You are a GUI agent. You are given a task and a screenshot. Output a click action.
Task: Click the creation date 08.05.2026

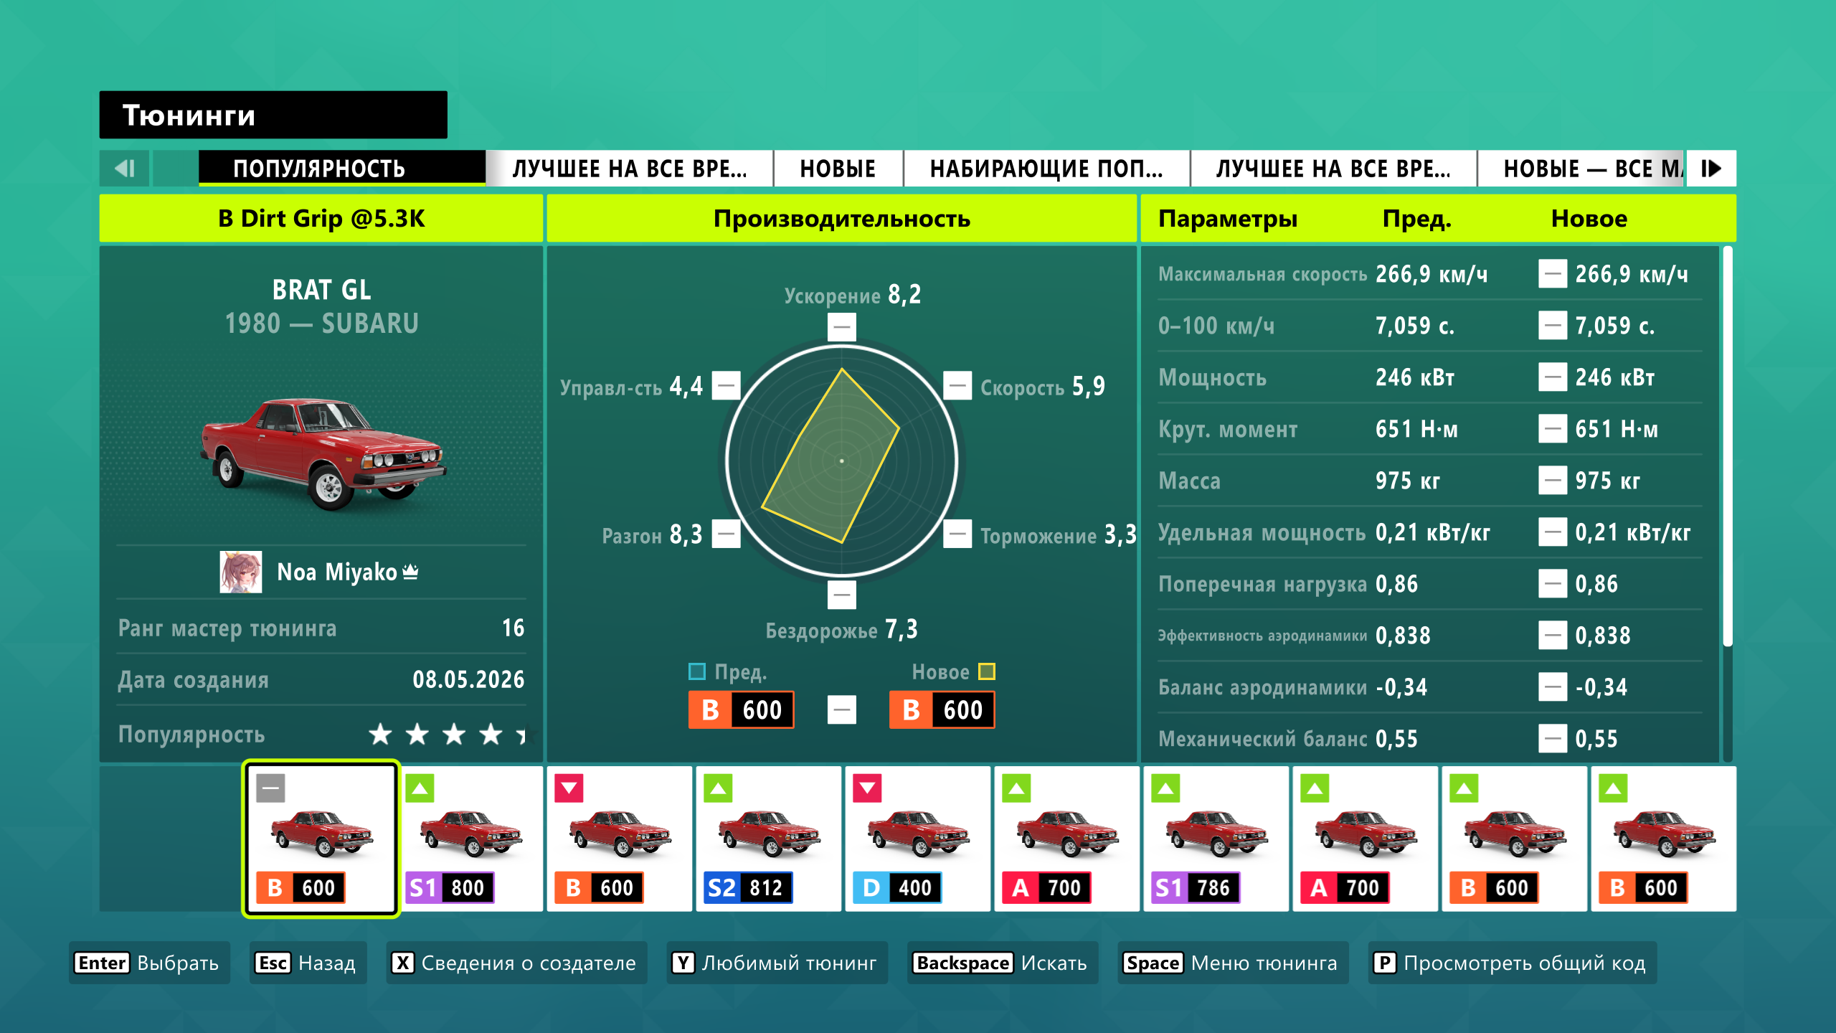point(468,679)
